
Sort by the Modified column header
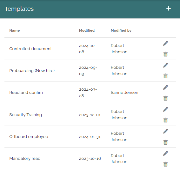coord(87,30)
